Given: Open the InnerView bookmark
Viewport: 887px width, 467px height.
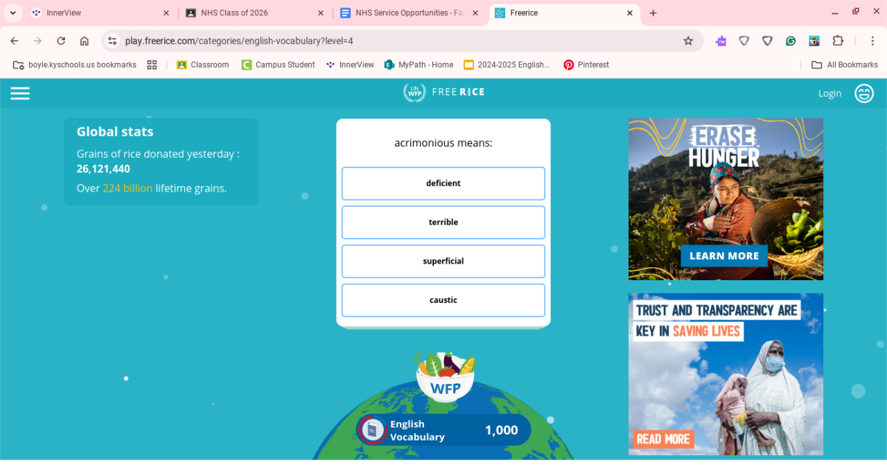Looking at the screenshot, I should pyautogui.click(x=350, y=64).
